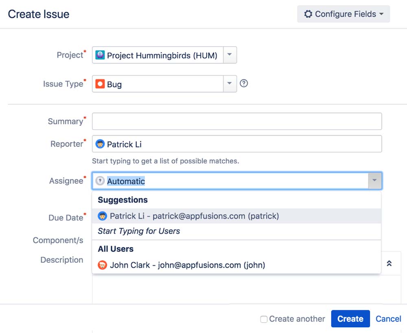Click the Cancel link

point(388,319)
